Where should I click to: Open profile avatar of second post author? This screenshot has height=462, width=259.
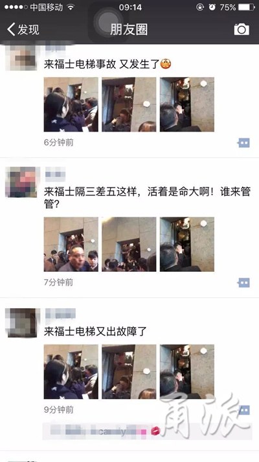[23, 182]
